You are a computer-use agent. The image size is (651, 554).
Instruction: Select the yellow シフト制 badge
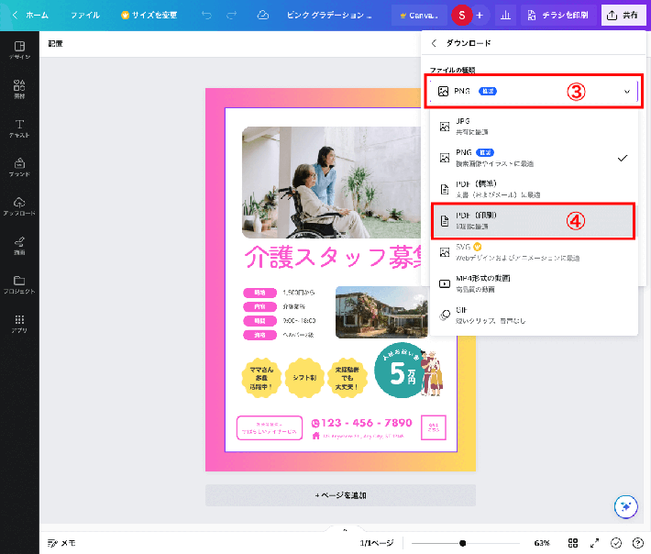coord(304,378)
